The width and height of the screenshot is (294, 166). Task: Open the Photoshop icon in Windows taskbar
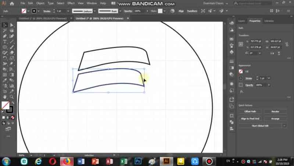coord(138,161)
